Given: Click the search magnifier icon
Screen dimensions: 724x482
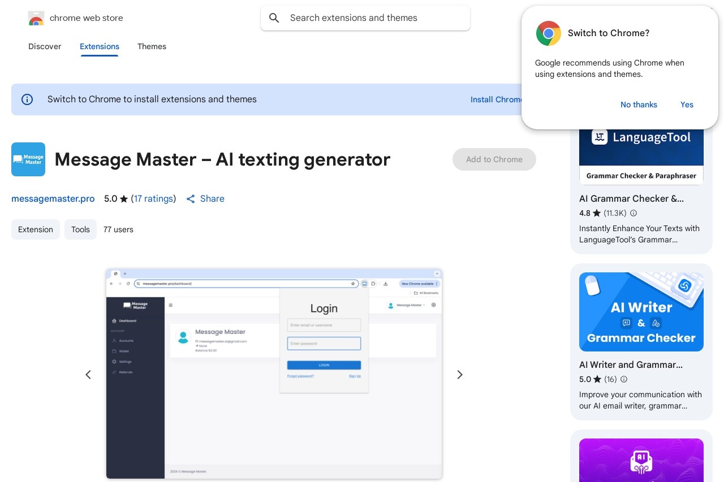Looking at the screenshot, I should tap(274, 18).
